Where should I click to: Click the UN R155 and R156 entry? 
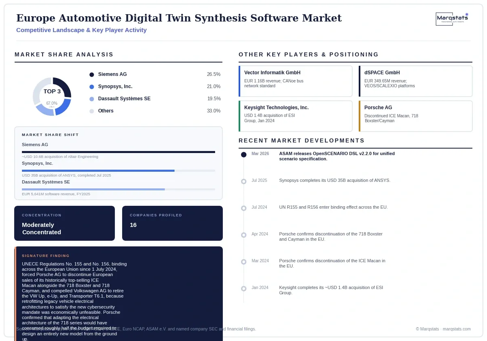coord(333,207)
